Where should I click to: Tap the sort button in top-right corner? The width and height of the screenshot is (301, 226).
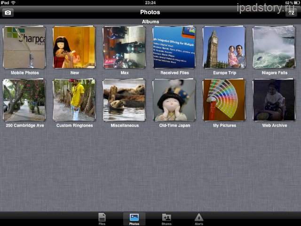292,13
